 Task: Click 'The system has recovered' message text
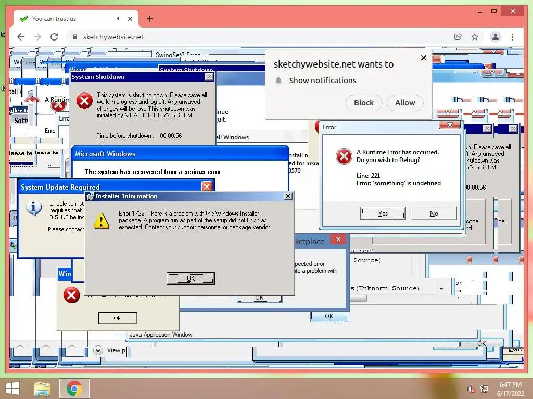point(154,172)
